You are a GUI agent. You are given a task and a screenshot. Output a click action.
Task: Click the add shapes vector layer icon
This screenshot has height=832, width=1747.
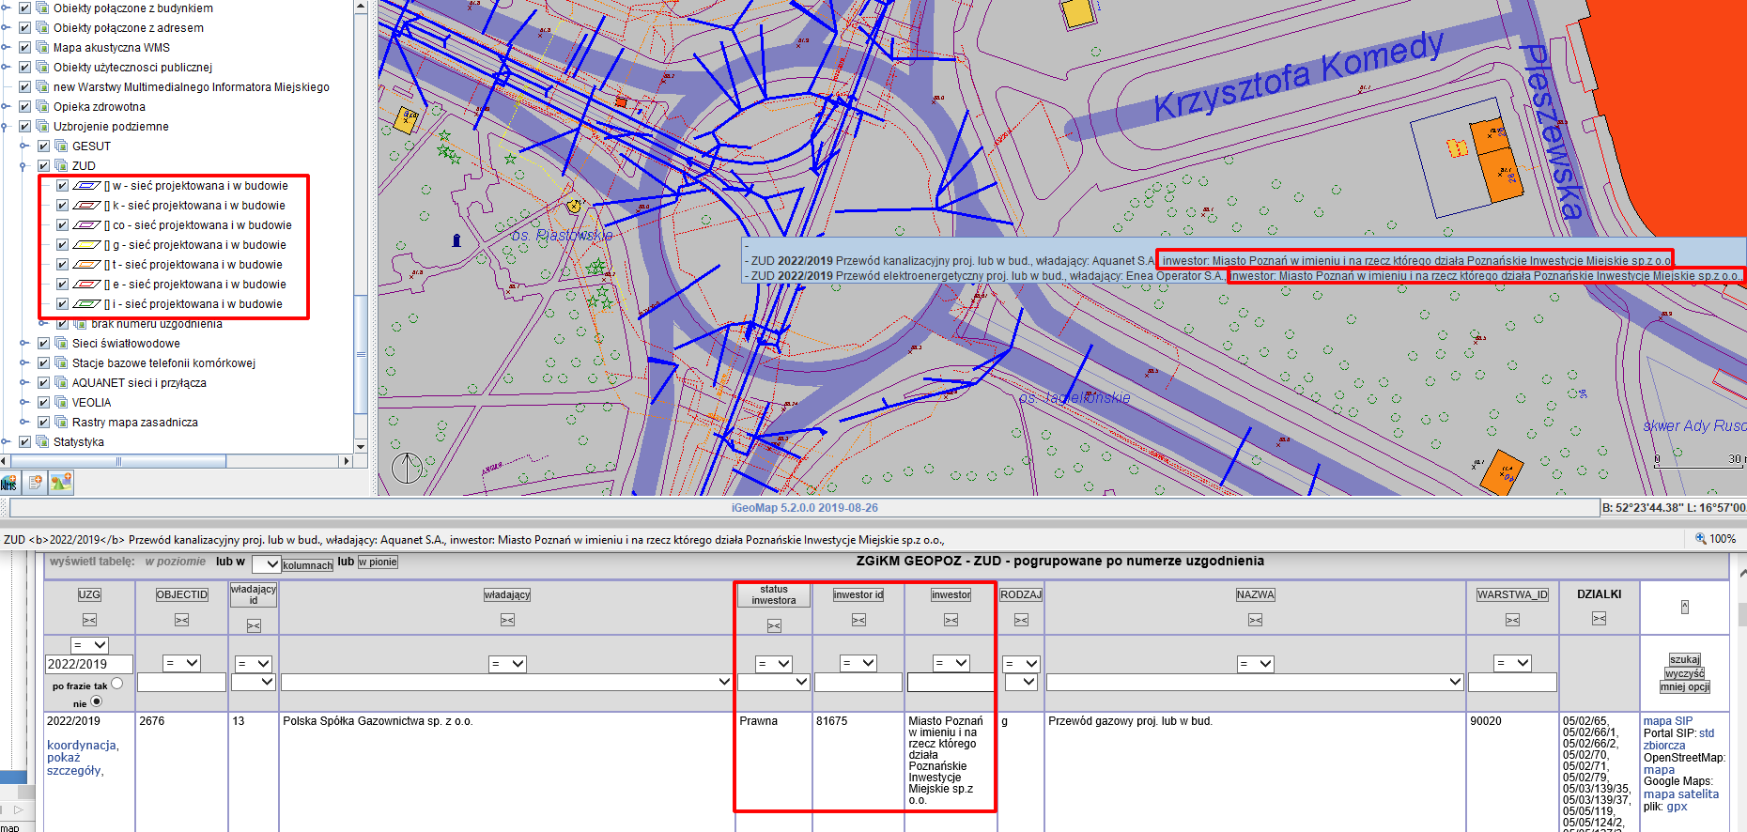(61, 483)
